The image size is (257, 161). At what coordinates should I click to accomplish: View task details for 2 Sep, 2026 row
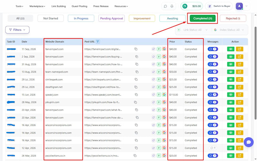[231, 56]
